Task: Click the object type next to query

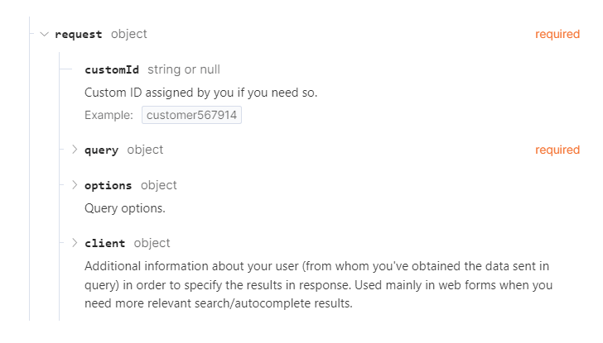Action: [145, 150]
